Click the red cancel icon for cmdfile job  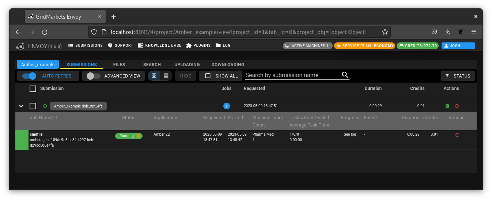point(457,135)
